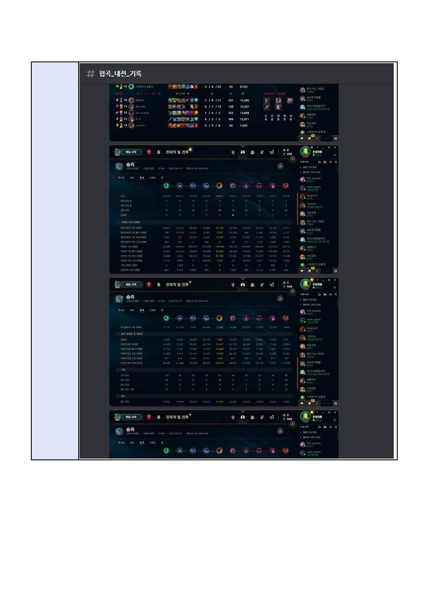Open collection icon in the KDA stats screenshot
The width and height of the screenshot is (426, 603).
[x=252, y=152]
